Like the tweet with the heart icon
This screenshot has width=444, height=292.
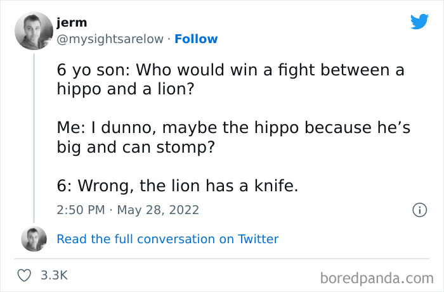(x=25, y=276)
